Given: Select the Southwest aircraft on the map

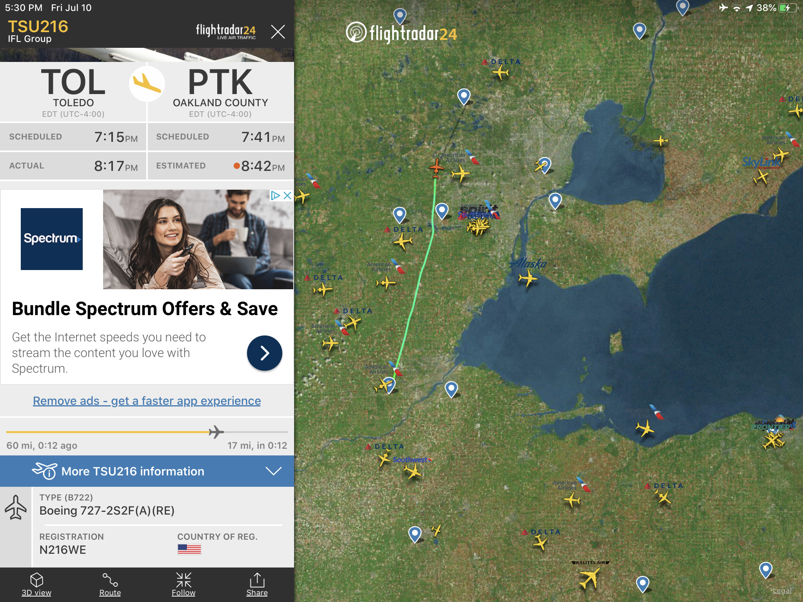Looking at the screenshot, I should [x=412, y=471].
